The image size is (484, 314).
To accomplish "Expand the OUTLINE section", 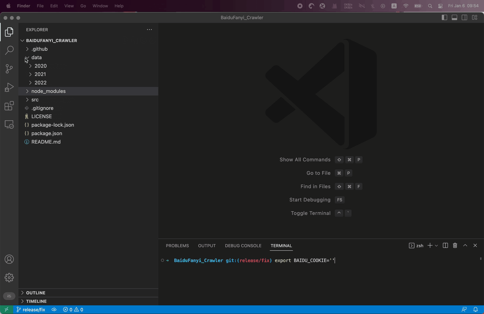I will (x=88, y=293).
